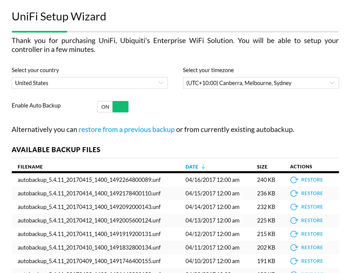Click restore icon for 20170409 backup

294,261
